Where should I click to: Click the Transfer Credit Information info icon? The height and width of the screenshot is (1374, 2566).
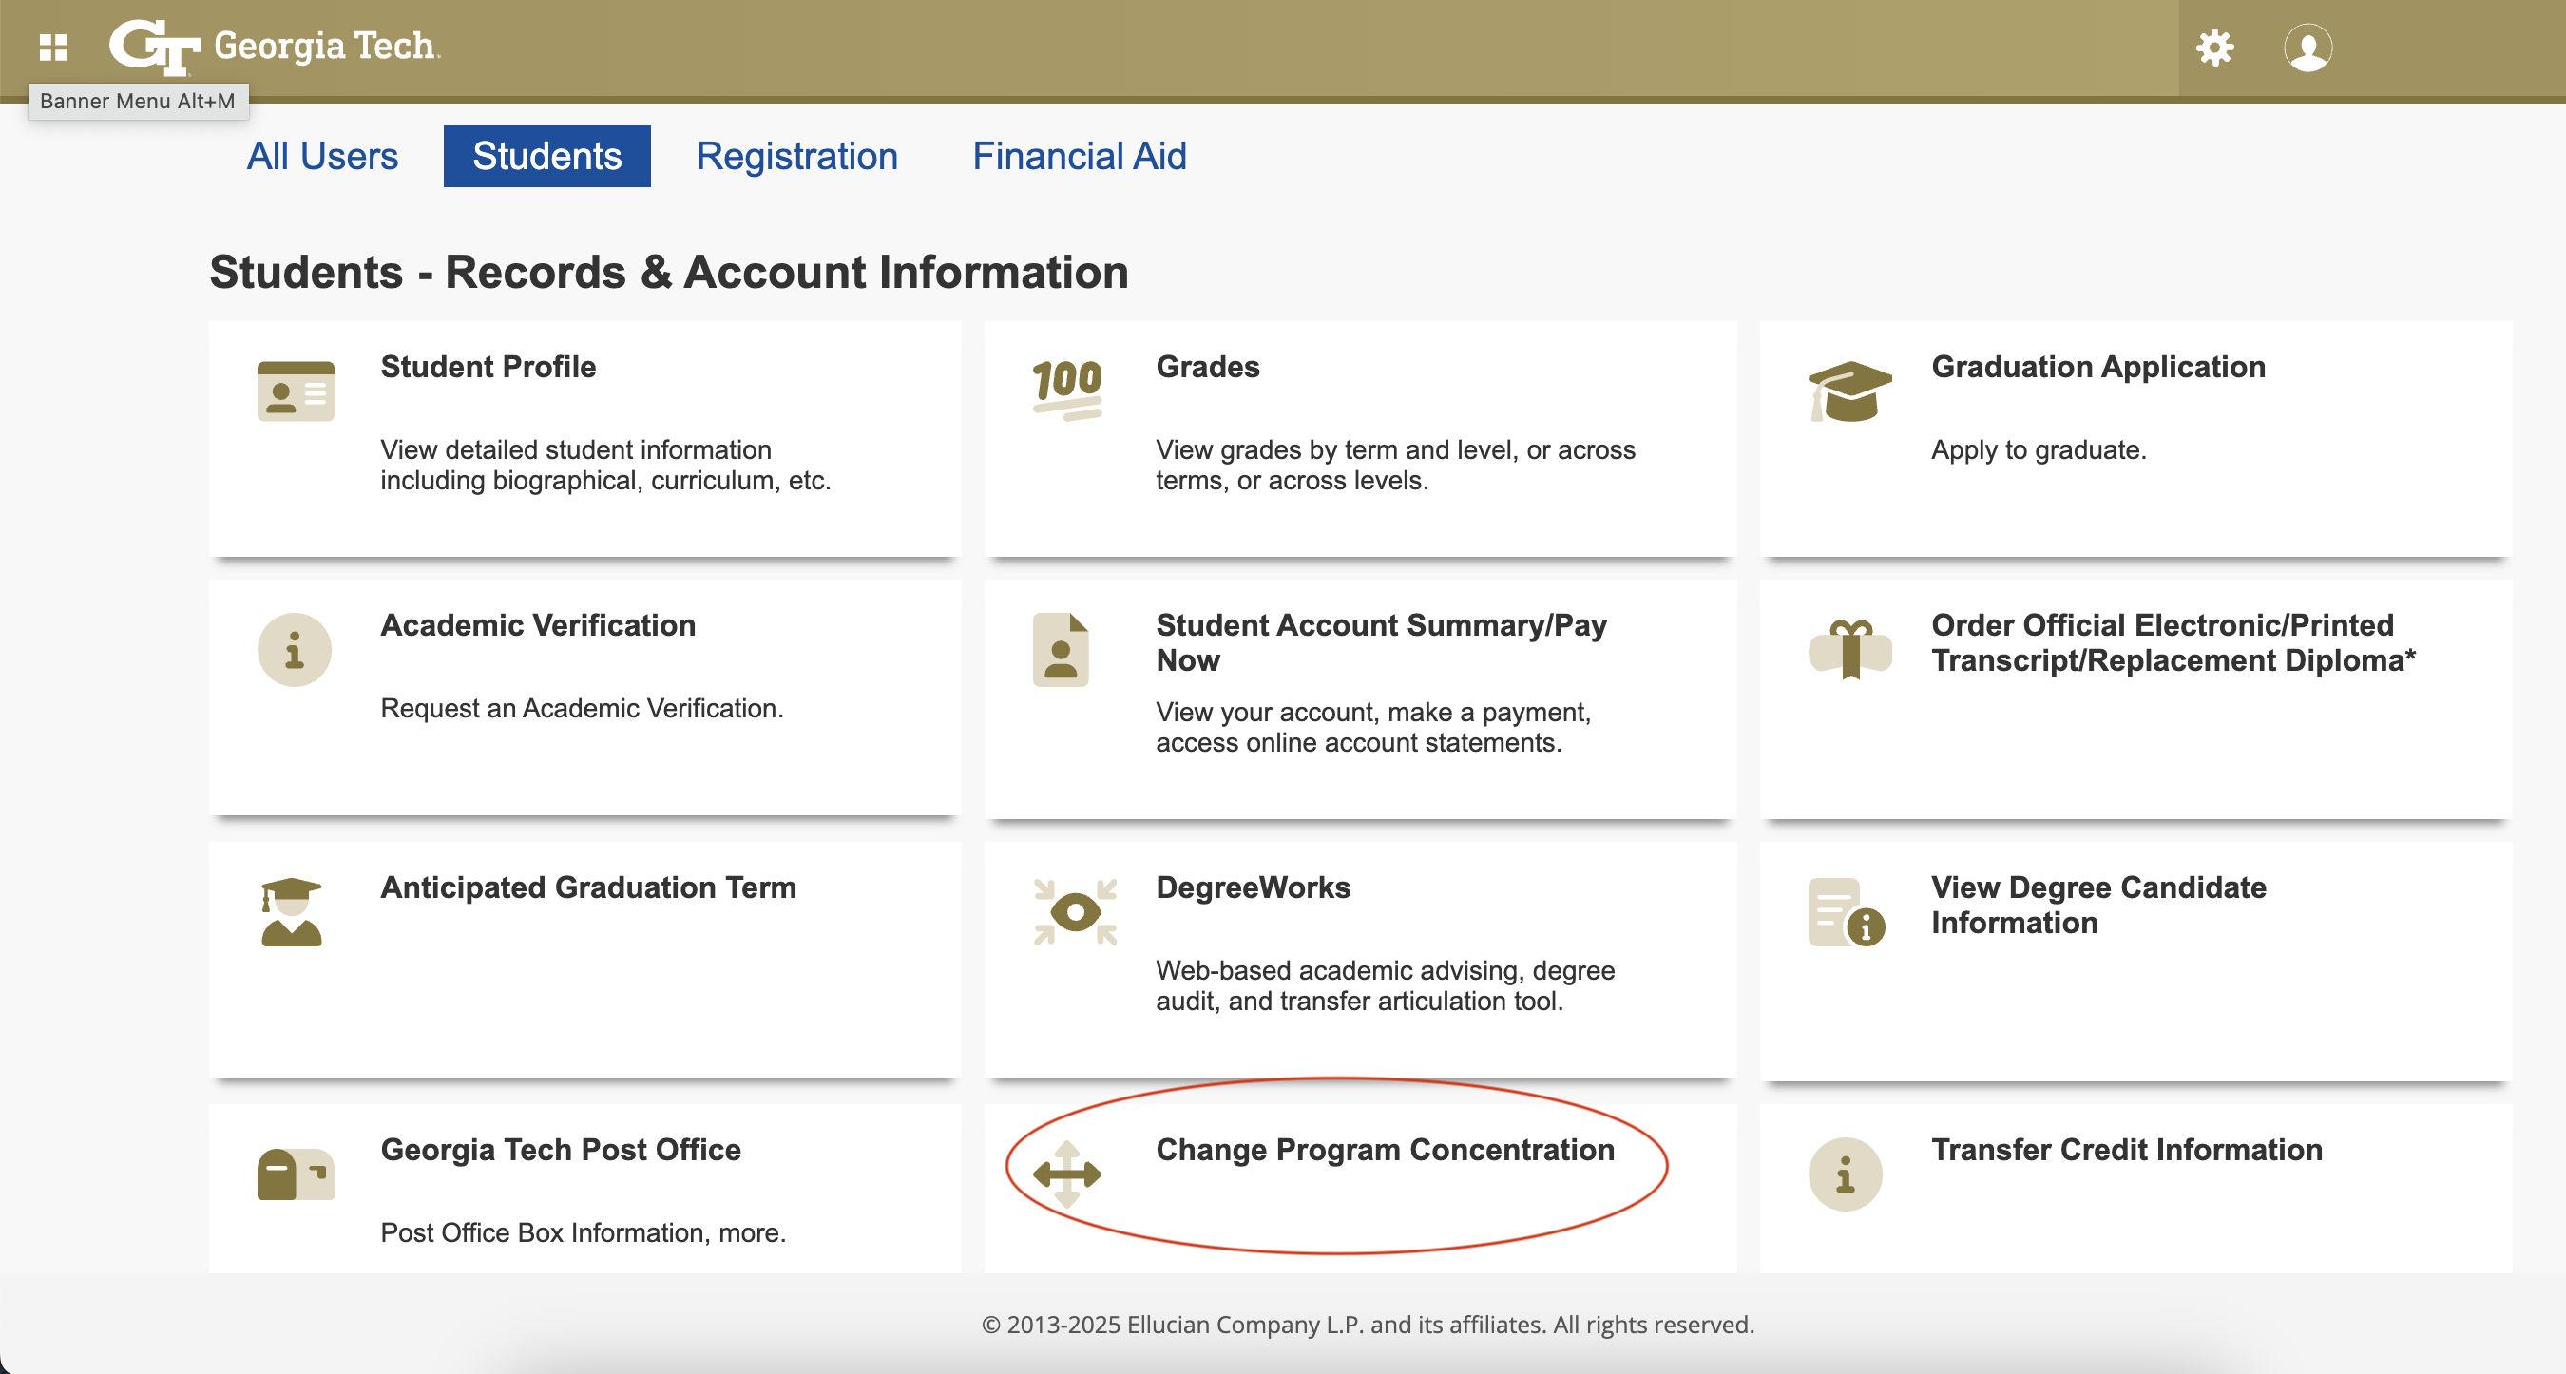coord(1845,1174)
